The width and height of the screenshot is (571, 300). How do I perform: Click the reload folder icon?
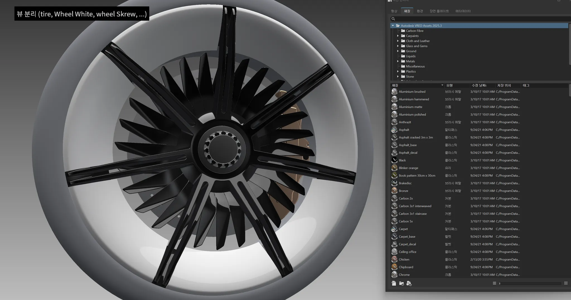(x=401, y=283)
